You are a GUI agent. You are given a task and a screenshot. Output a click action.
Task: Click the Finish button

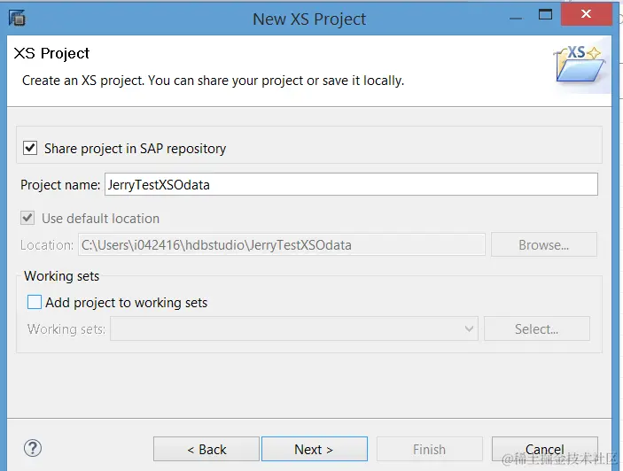[x=429, y=449]
